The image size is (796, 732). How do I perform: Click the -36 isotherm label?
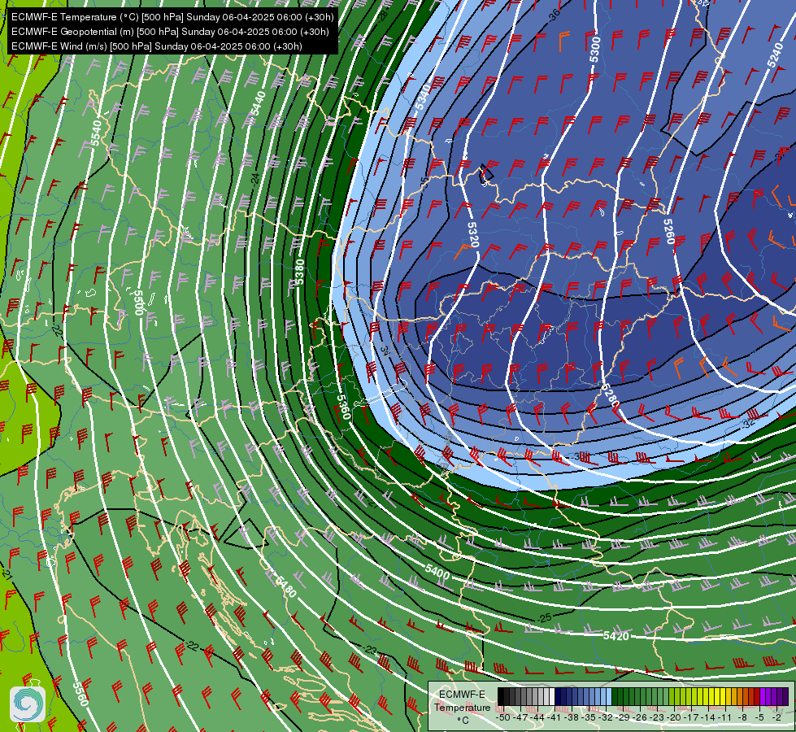click(555, 15)
